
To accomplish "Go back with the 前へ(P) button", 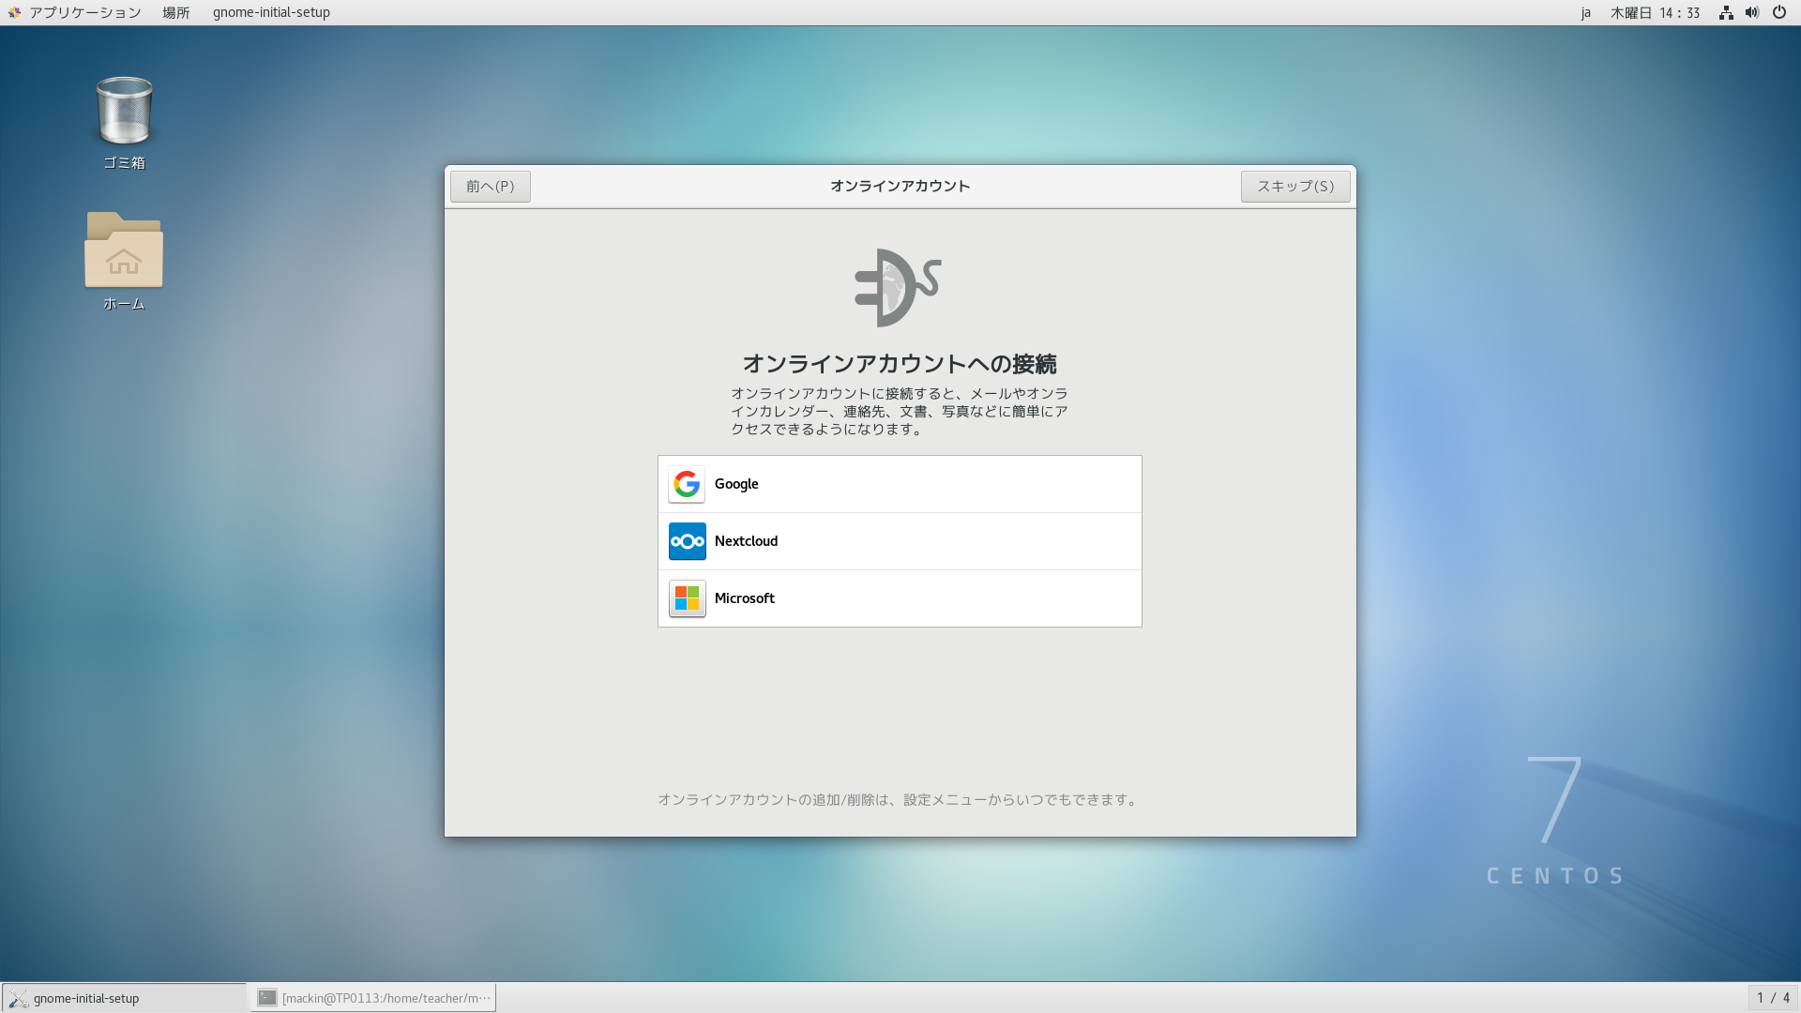I will [x=490, y=187].
